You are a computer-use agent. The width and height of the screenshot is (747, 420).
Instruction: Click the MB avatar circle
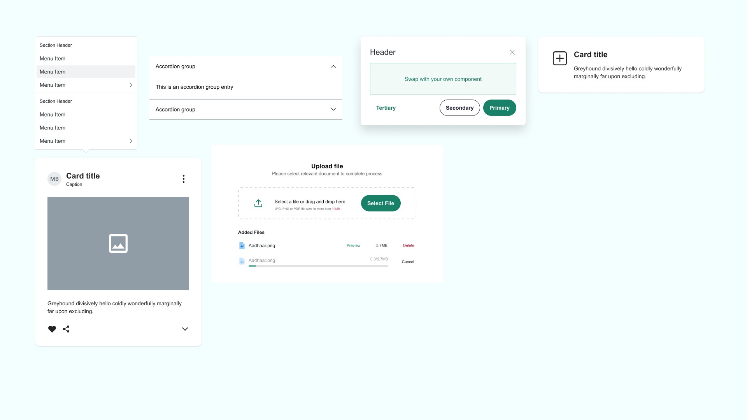coord(54,179)
